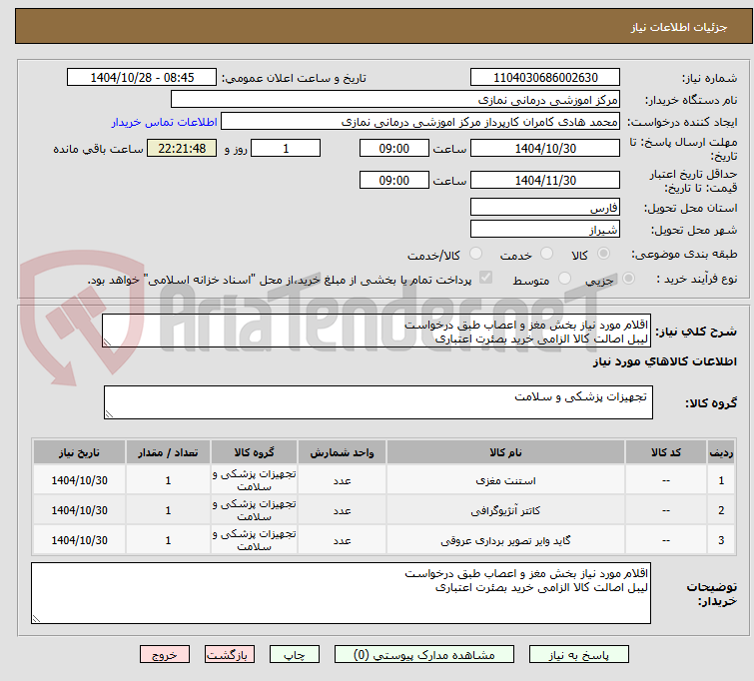Click the تعداد / مقدار column header
754x681 pixels.
168,452
